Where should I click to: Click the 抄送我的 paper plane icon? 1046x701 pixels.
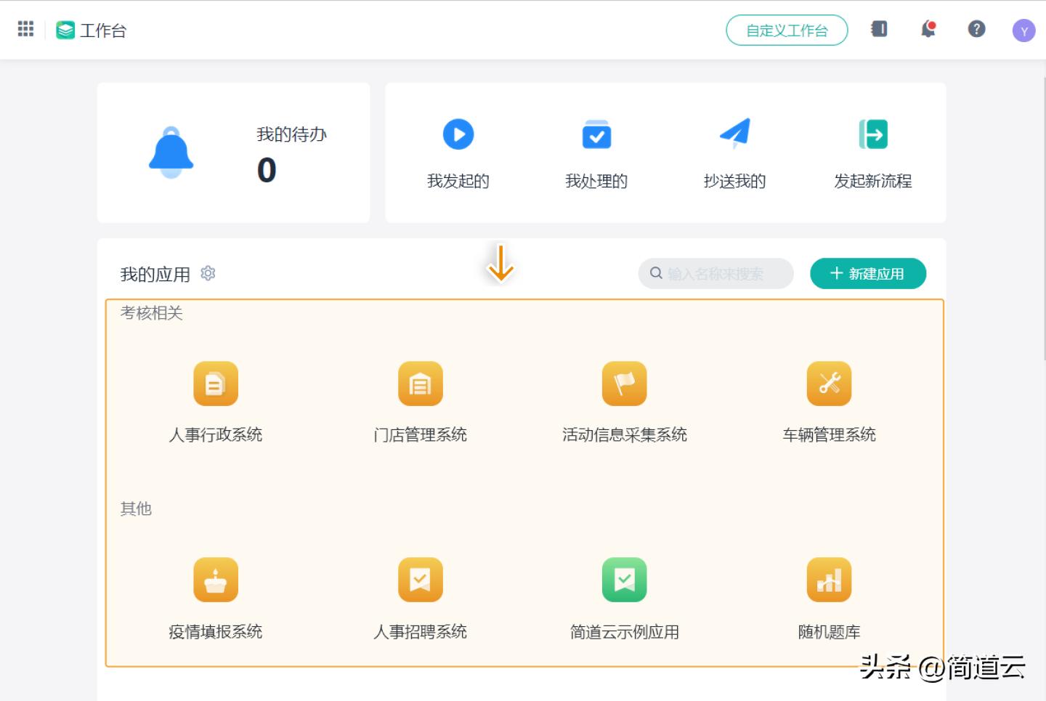735,134
